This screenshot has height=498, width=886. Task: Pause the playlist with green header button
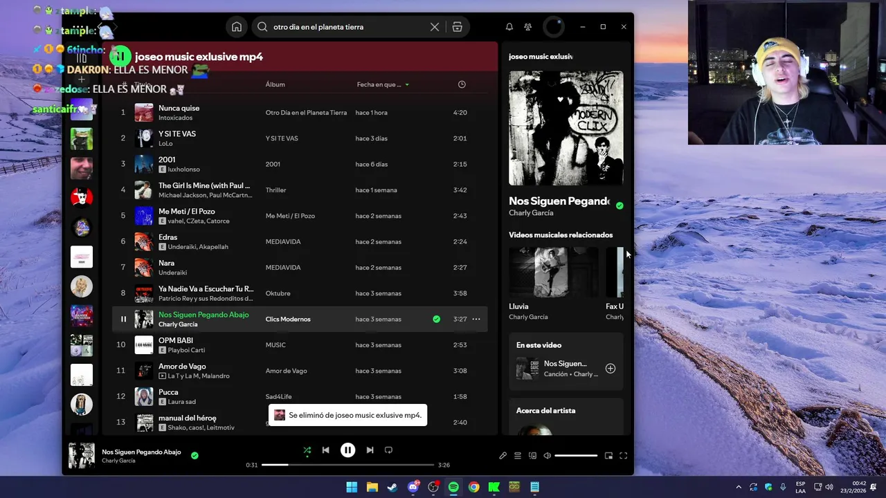(x=120, y=56)
